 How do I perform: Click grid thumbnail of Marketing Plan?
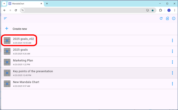[7, 62]
